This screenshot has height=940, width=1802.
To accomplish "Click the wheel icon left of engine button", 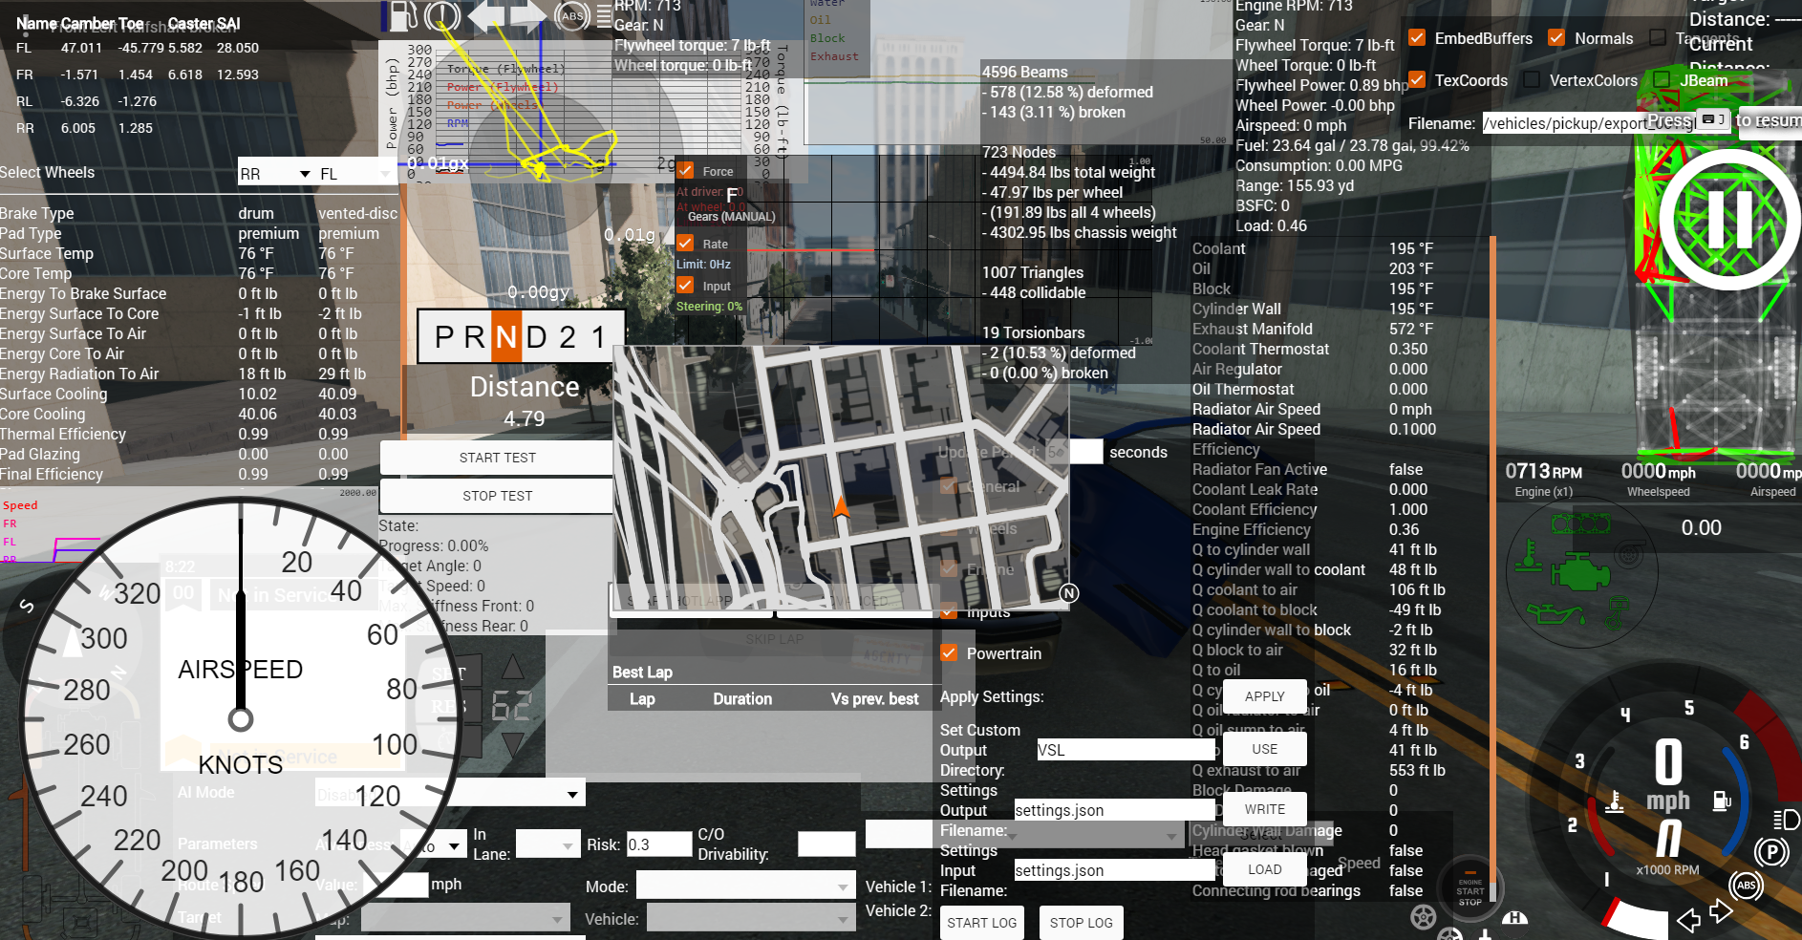I will point(1423,917).
